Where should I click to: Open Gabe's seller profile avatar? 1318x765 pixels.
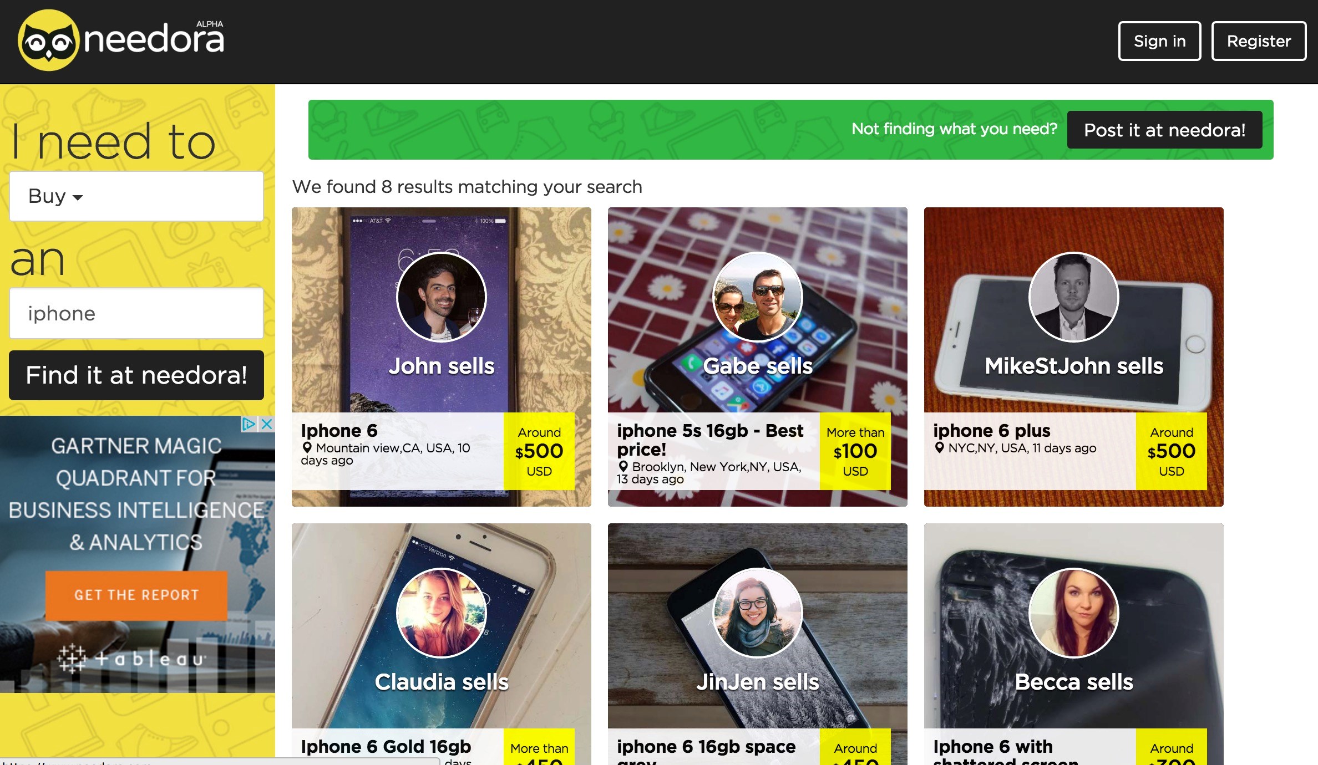tap(758, 297)
